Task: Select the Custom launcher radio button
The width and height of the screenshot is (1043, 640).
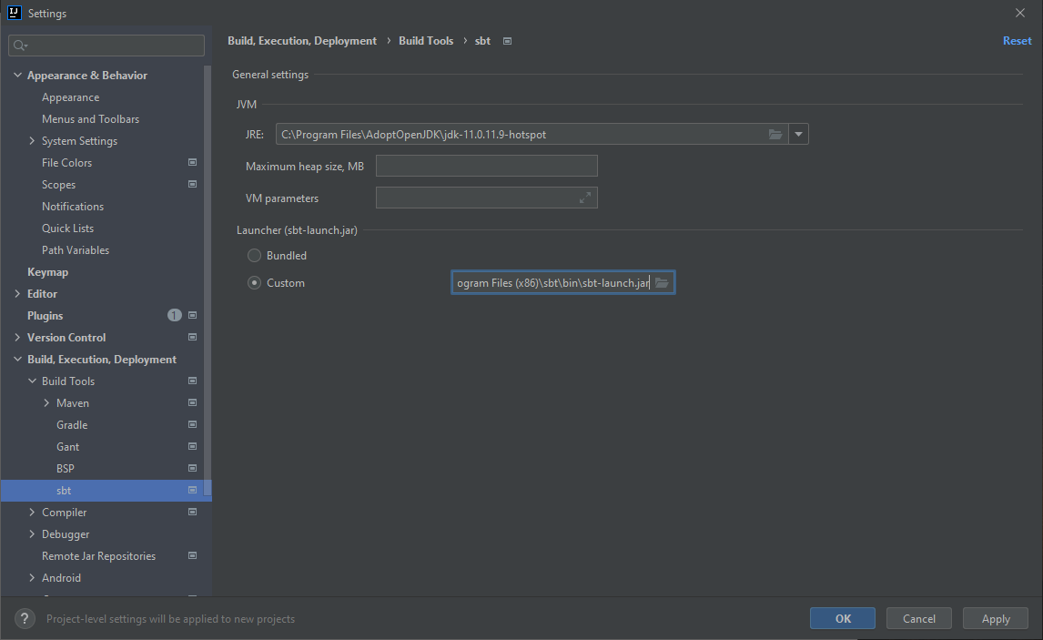Action: [x=254, y=283]
